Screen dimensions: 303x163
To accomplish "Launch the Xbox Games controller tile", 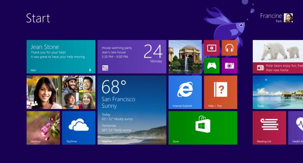I will [212, 66].
